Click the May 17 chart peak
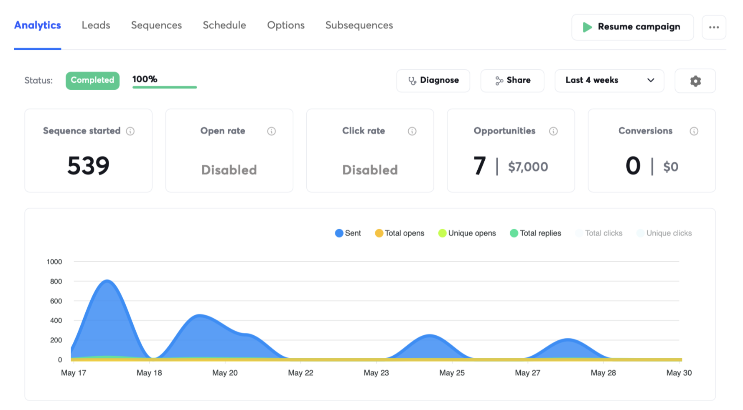Image resolution: width=743 pixels, height=410 pixels. (x=107, y=281)
